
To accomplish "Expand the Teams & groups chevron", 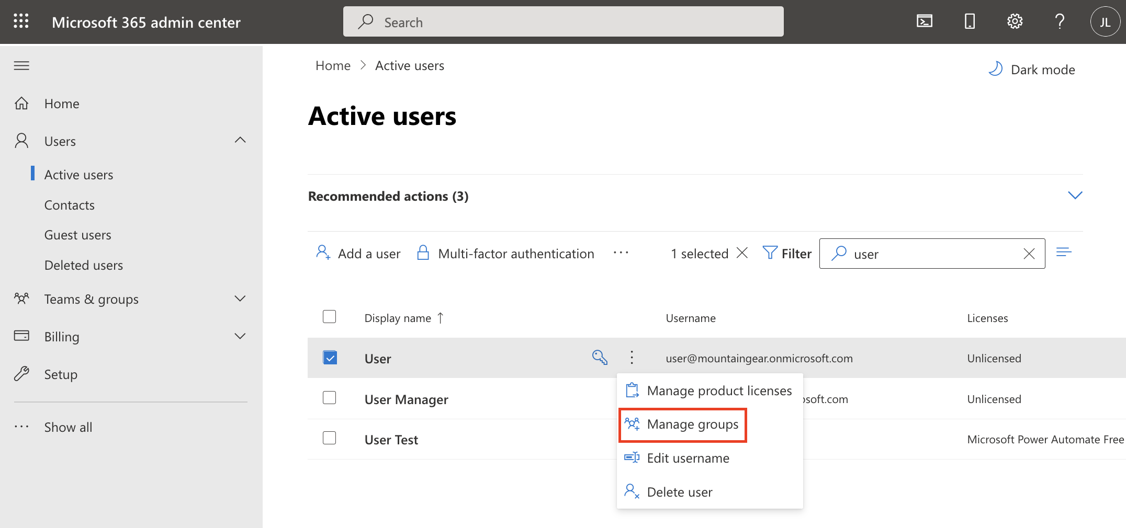I will pyautogui.click(x=240, y=299).
